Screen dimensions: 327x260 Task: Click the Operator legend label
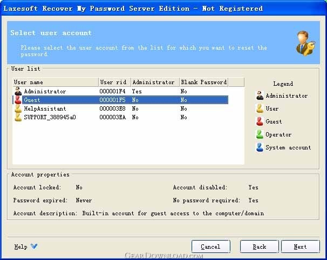pyautogui.click(x=278, y=135)
